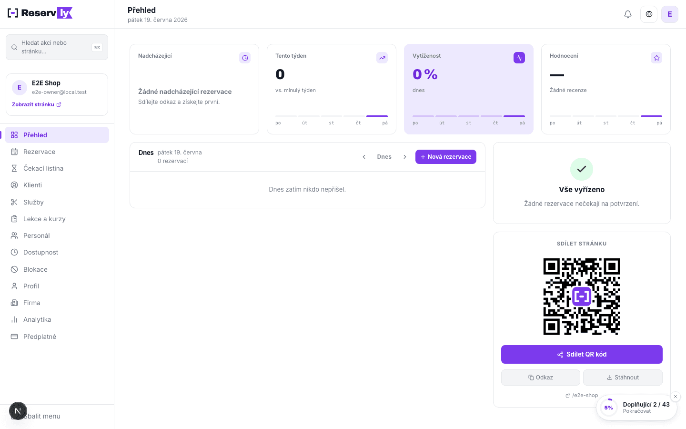This screenshot has width=686, height=429.
Task: Click the 0 rezervací text
Action: click(172, 161)
